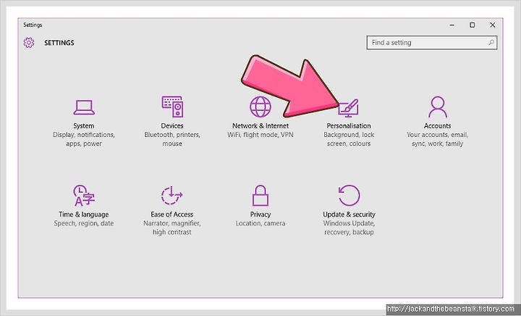The image size is (521, 316).
Task: Click the Devices label
Action: (172, 125)
